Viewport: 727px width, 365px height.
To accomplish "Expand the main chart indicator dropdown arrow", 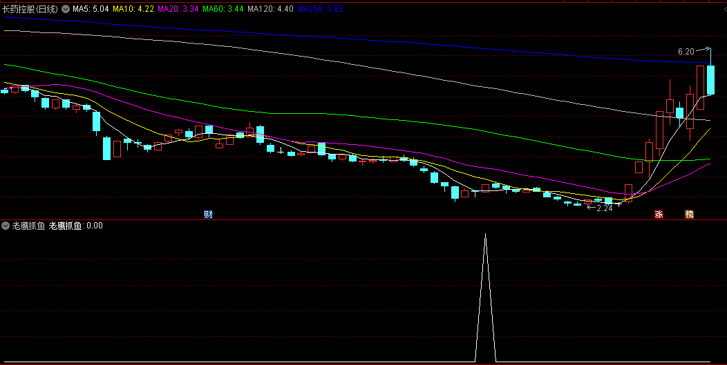I will point(66,9).
